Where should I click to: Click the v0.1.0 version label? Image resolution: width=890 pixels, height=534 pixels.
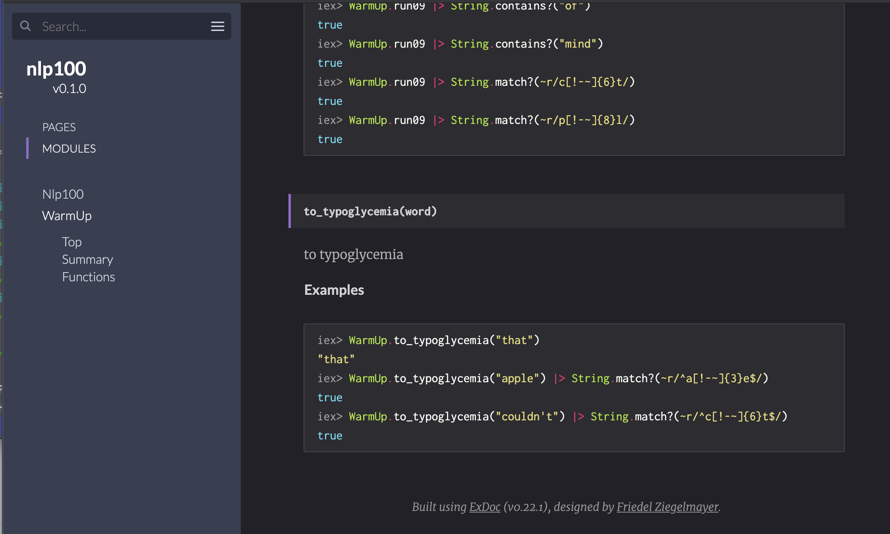click(69, 89)
